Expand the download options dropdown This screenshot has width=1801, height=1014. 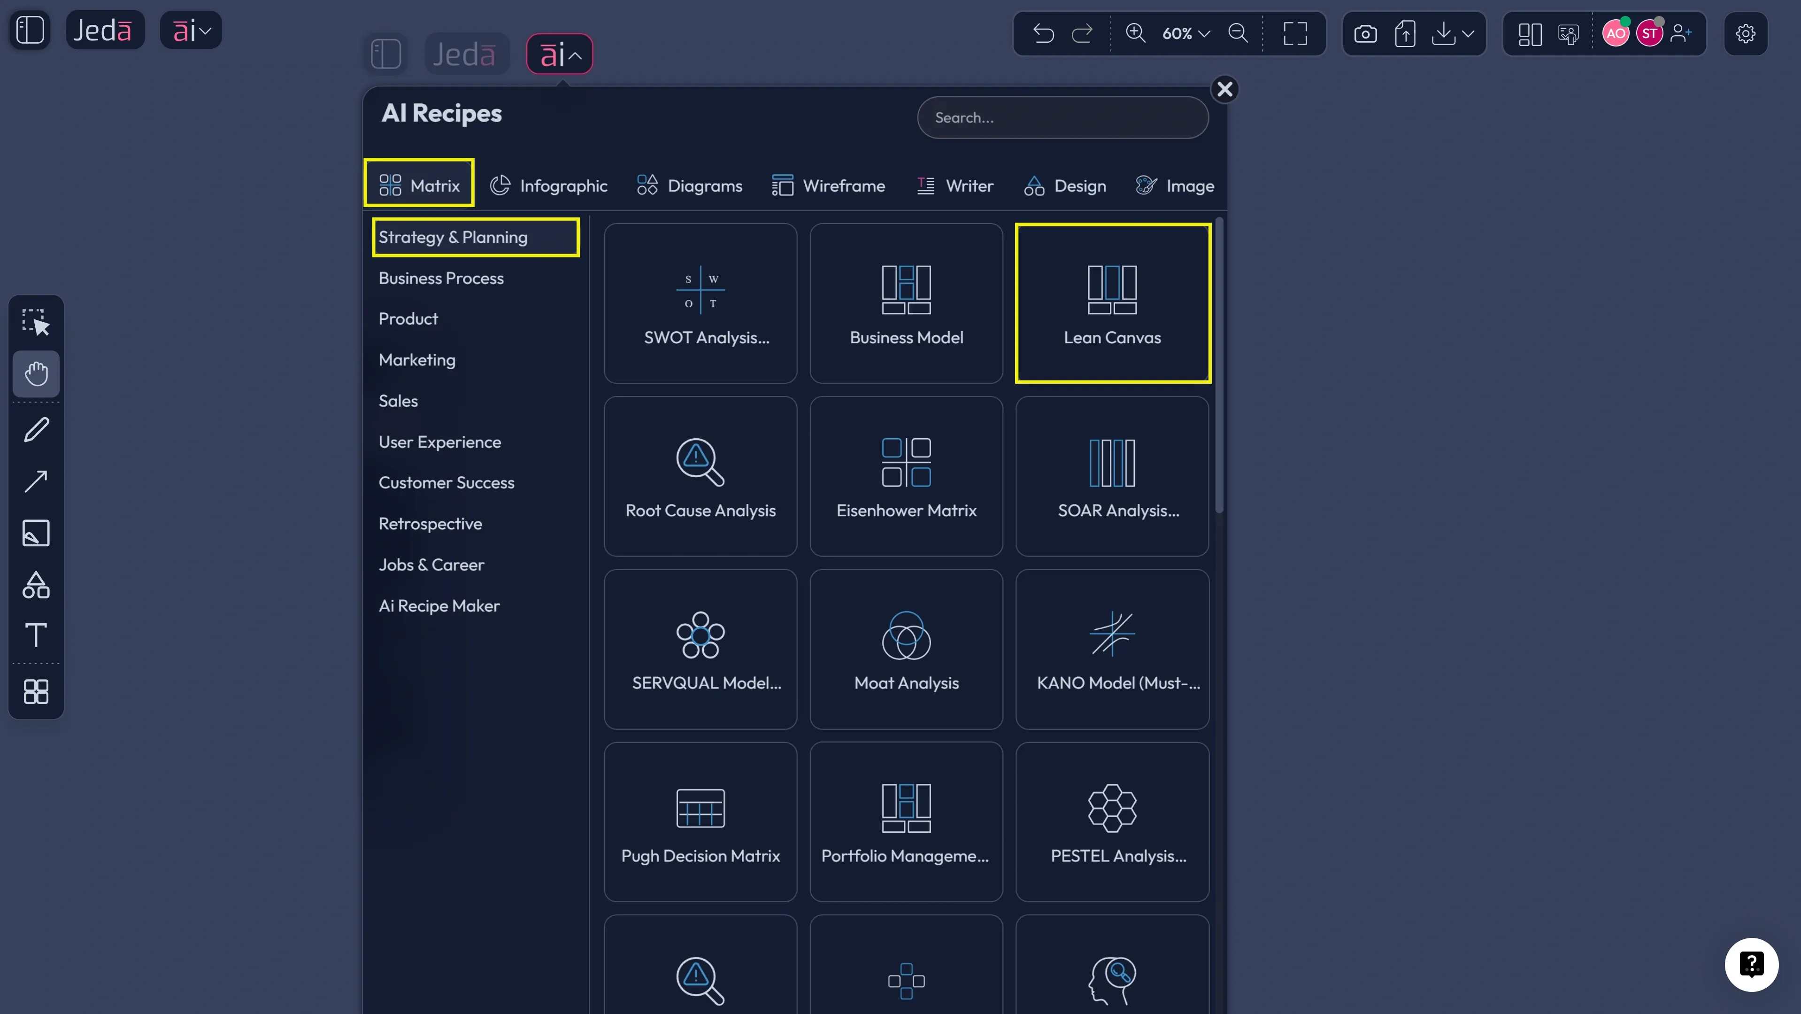point(1468,33)
